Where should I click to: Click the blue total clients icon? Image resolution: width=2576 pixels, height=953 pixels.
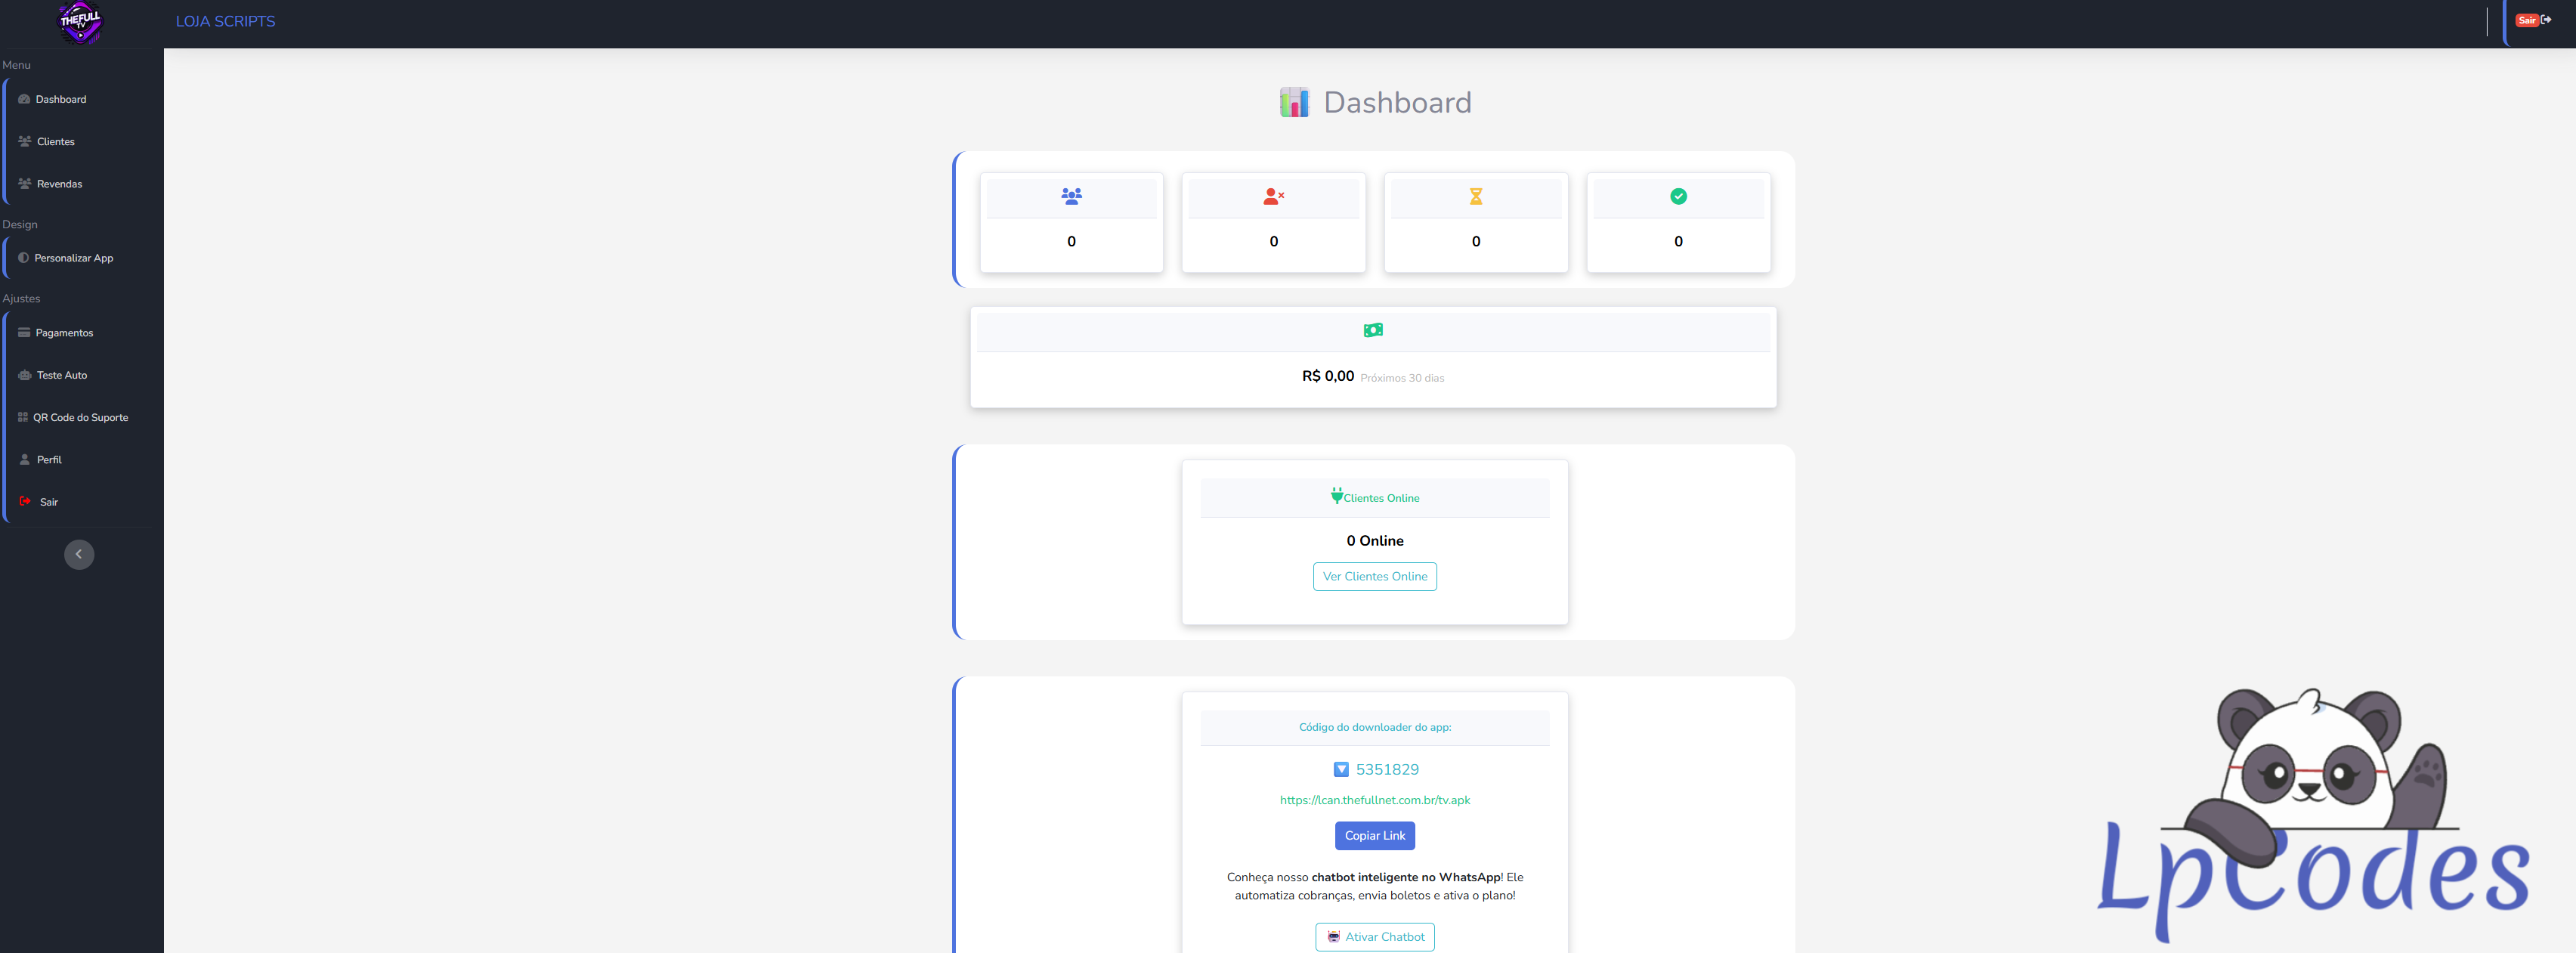pos(1071,196)
